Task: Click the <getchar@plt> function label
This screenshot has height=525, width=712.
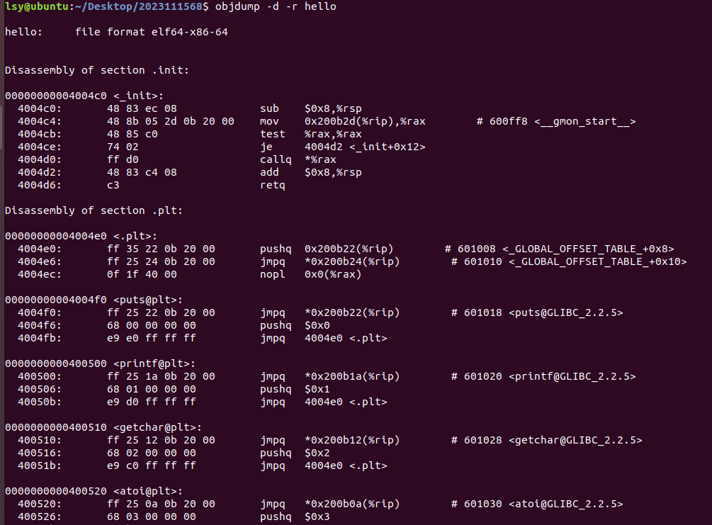Action: tap(157, 427)
